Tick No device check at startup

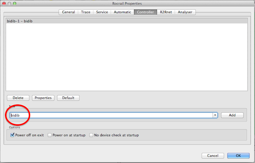[x=91, y=135]
